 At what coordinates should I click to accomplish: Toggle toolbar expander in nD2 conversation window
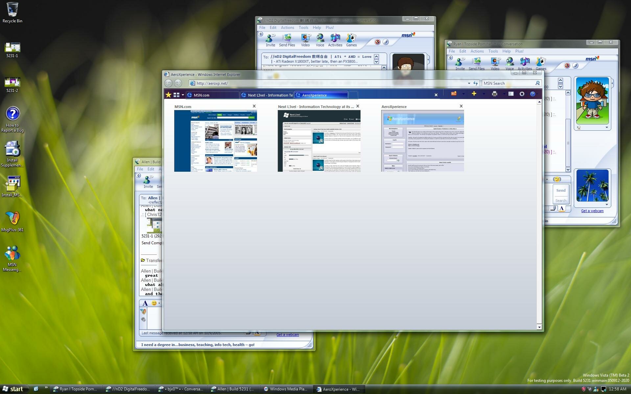pos(260,34)
